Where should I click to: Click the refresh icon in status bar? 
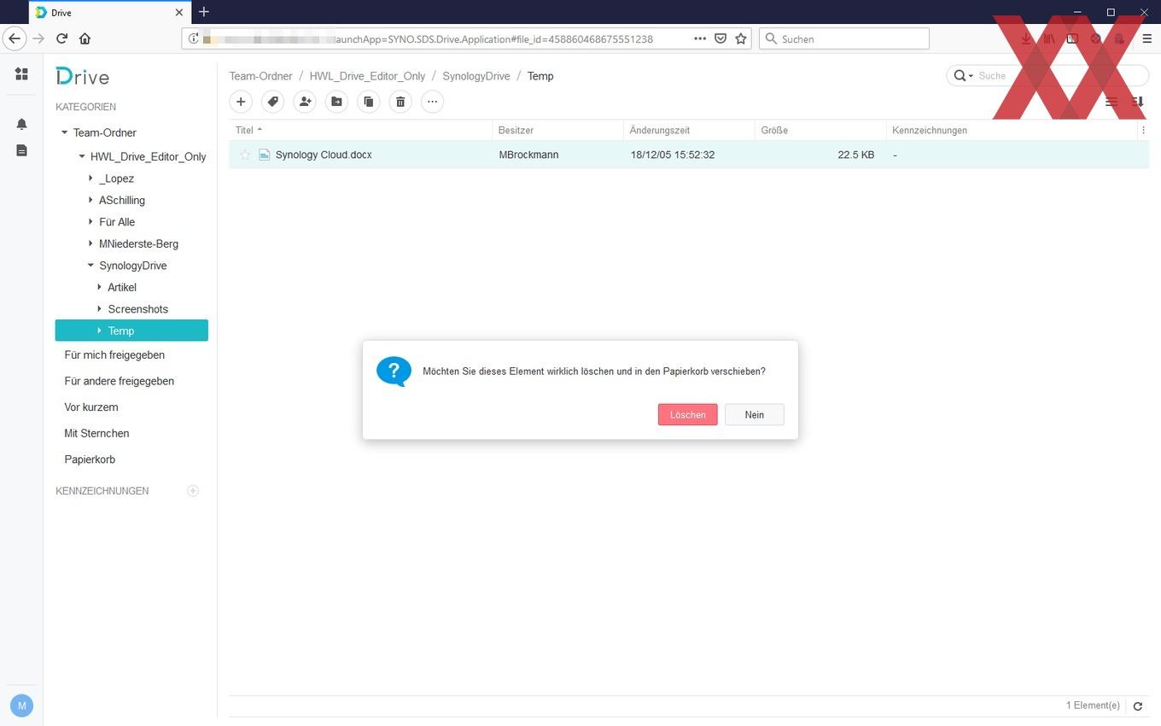pyautogui.click(x=1137, y=706)
